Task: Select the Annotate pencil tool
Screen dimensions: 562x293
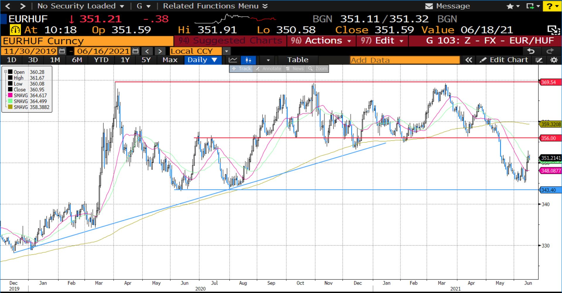Action: [x=268, y=69]
